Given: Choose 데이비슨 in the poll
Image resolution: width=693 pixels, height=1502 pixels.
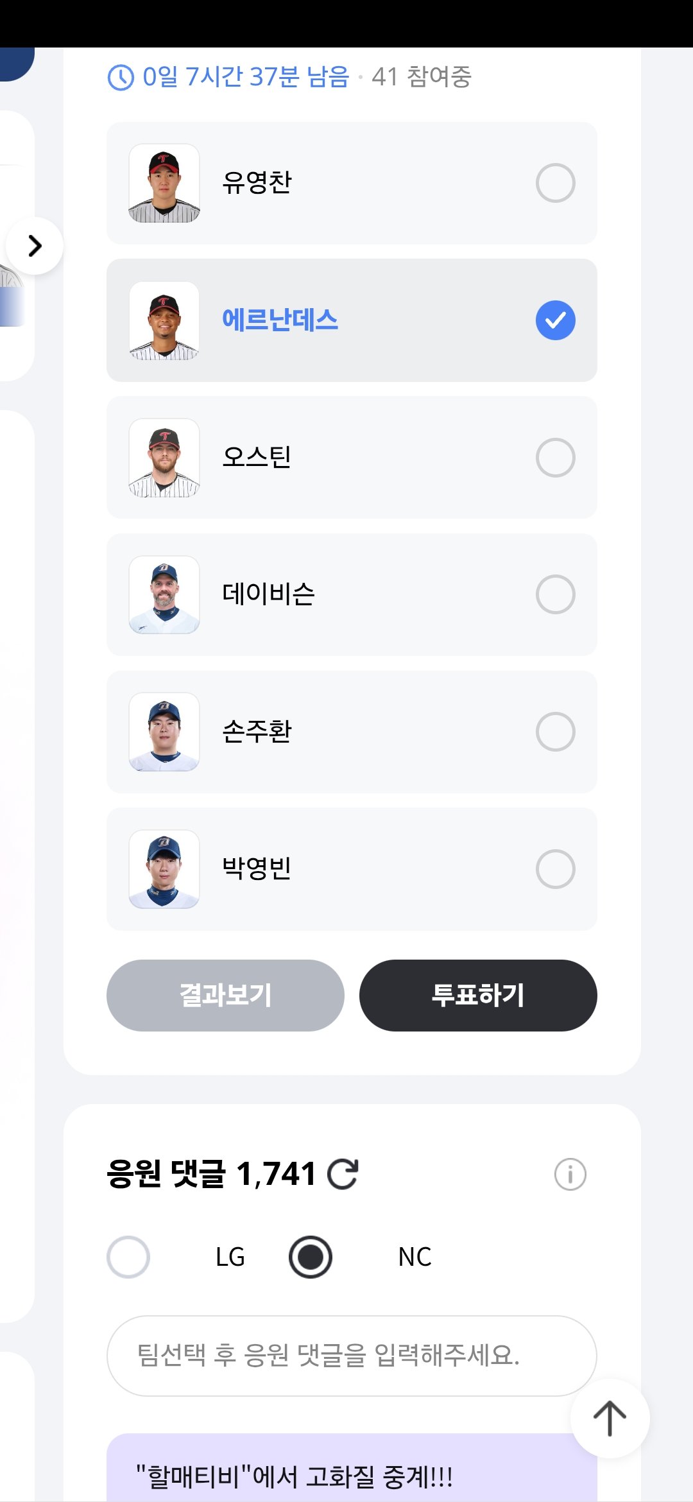Looking at the screenshot, I should 555,594.
